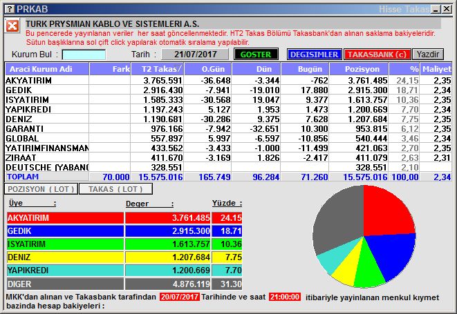
Task: Click the green slice of the pie chart
Action: (x=369, y=268)
